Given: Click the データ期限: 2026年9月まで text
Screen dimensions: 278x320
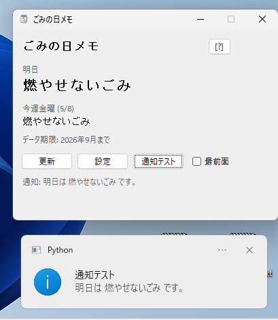Looking at the screenshot, I should point(66,140).
